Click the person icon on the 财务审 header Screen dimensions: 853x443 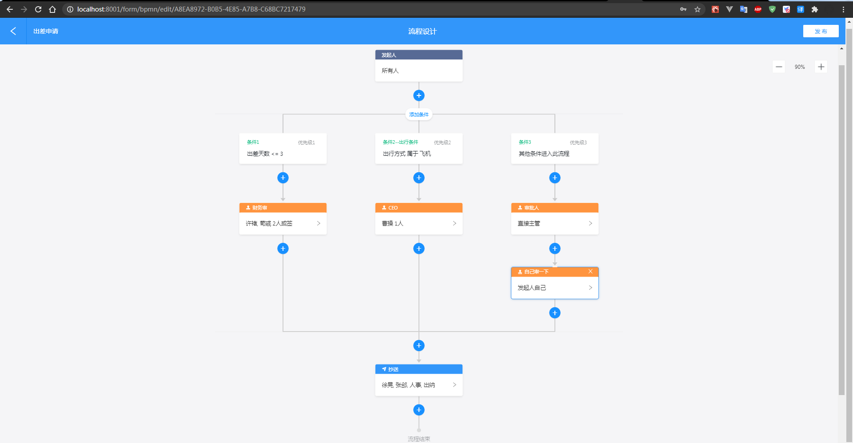point(247,207)
